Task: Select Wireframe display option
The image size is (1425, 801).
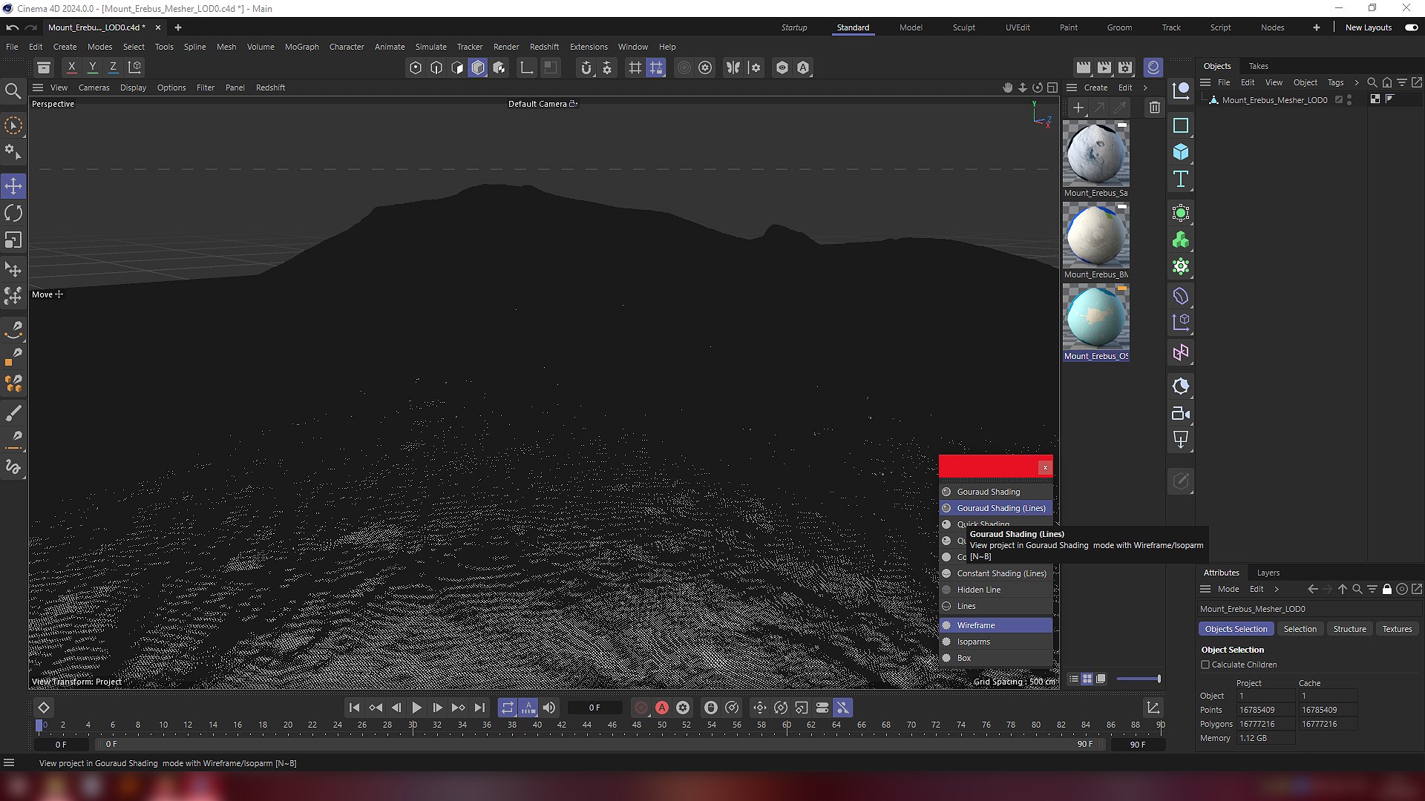Action: (996, 625)
